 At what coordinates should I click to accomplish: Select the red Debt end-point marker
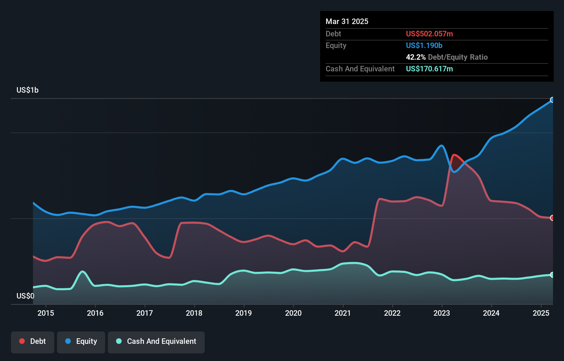552,218
